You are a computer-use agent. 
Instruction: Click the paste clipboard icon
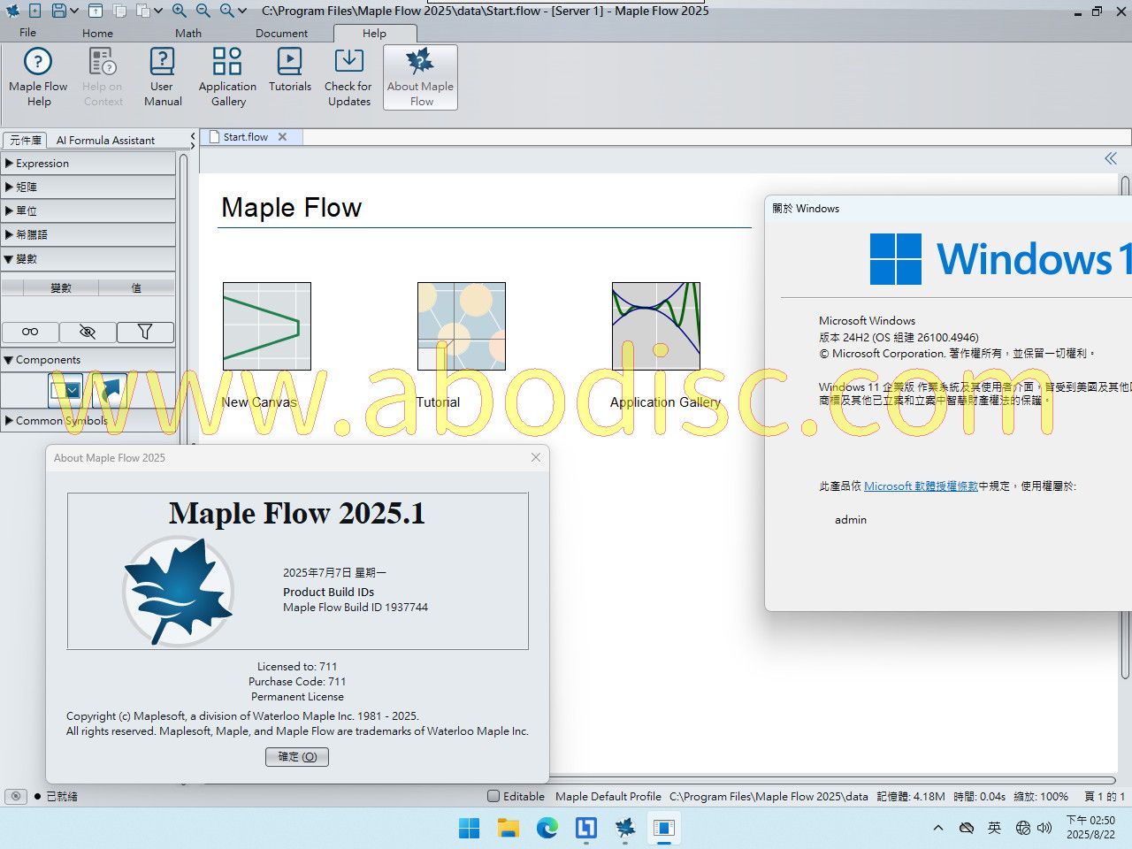tap(142, 11)
